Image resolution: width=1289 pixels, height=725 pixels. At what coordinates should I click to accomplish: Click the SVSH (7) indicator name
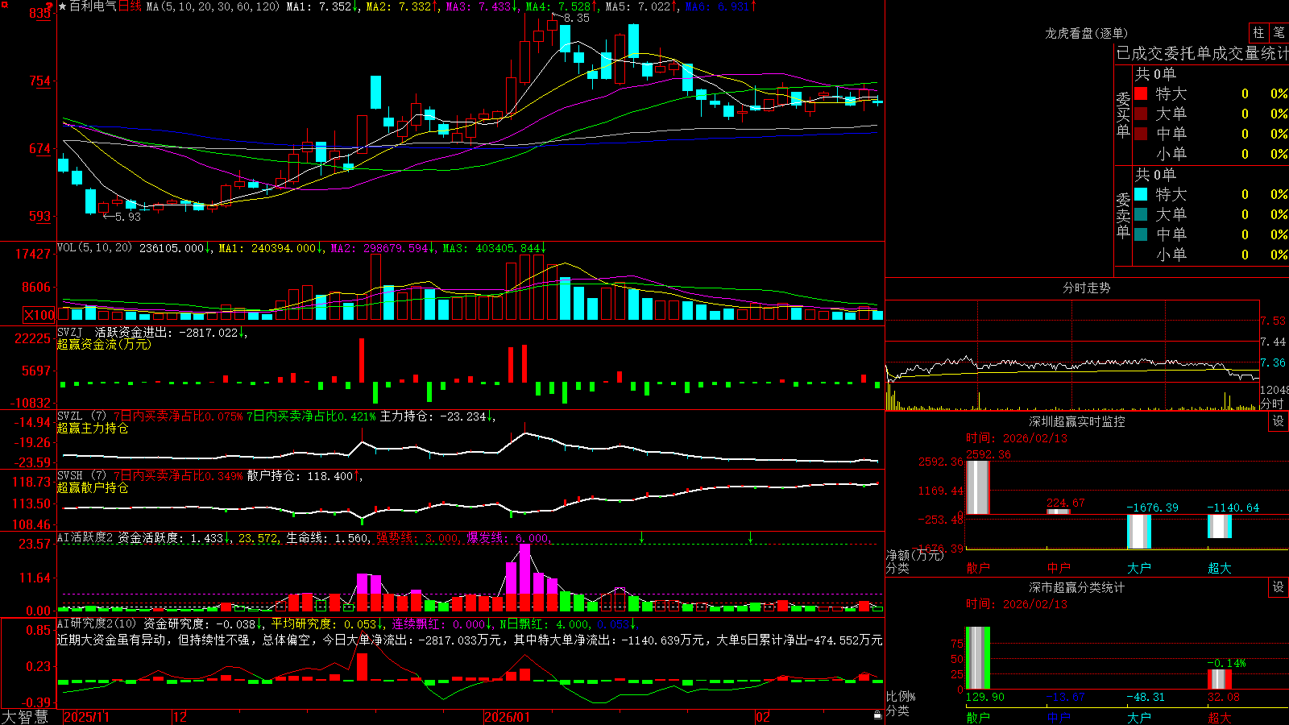point(81,476)
